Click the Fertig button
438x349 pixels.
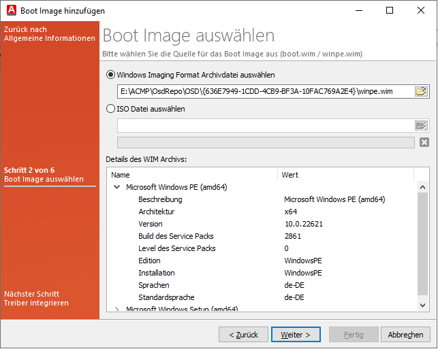pos(354,335)
